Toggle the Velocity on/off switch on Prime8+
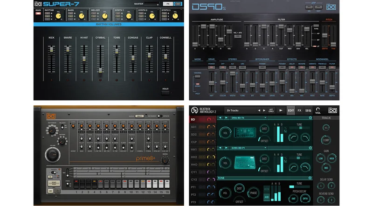 click(62, 127)
